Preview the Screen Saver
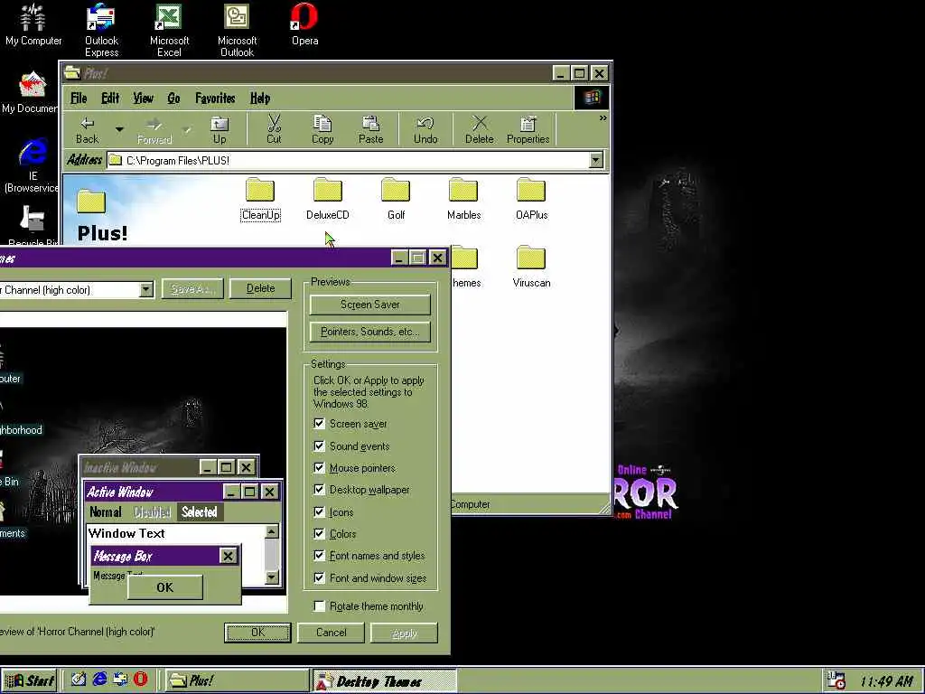This screenshot has height=694, width=925. tap(369, 305)
